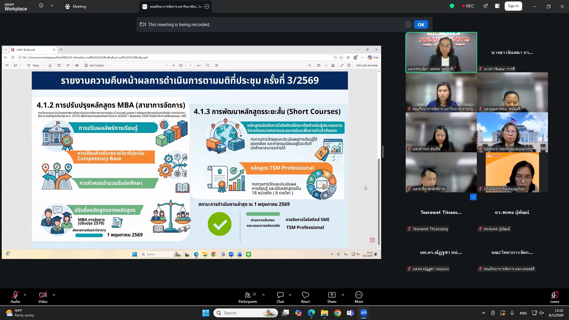Open the Windows Start menu
Image resolution: width=569 pixels, height=320 pixels.
(x=206, y=313)
